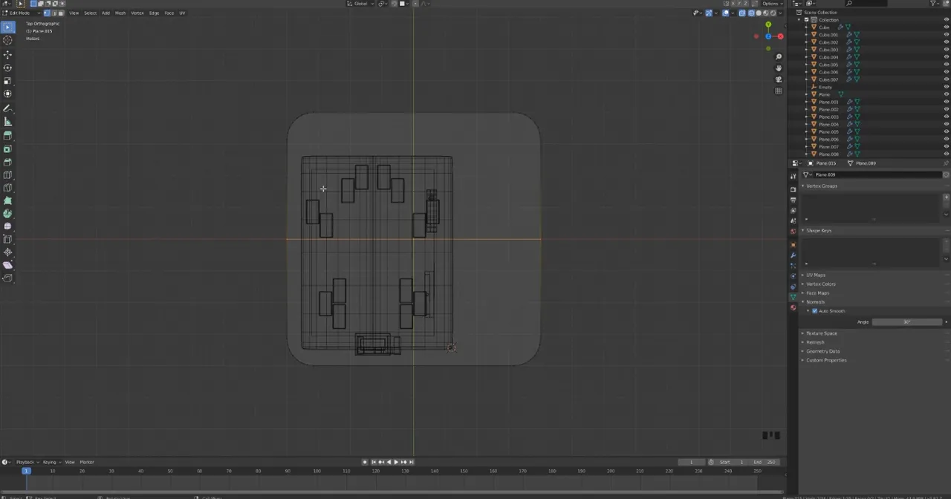Hide Cube.001 in the outliner

[x=946, y=35]
